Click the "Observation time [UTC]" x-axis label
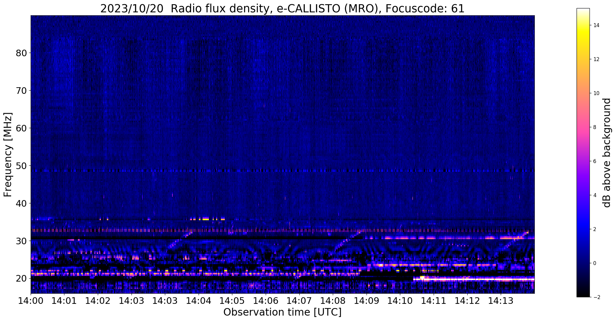Screen dimensions: 616x321 [x=282, y=312]
